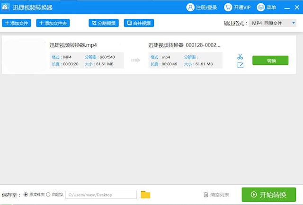This screenshot has width=303, height=205.
Task: Click the source resolution value 960*540
Action: coord(107,57)
